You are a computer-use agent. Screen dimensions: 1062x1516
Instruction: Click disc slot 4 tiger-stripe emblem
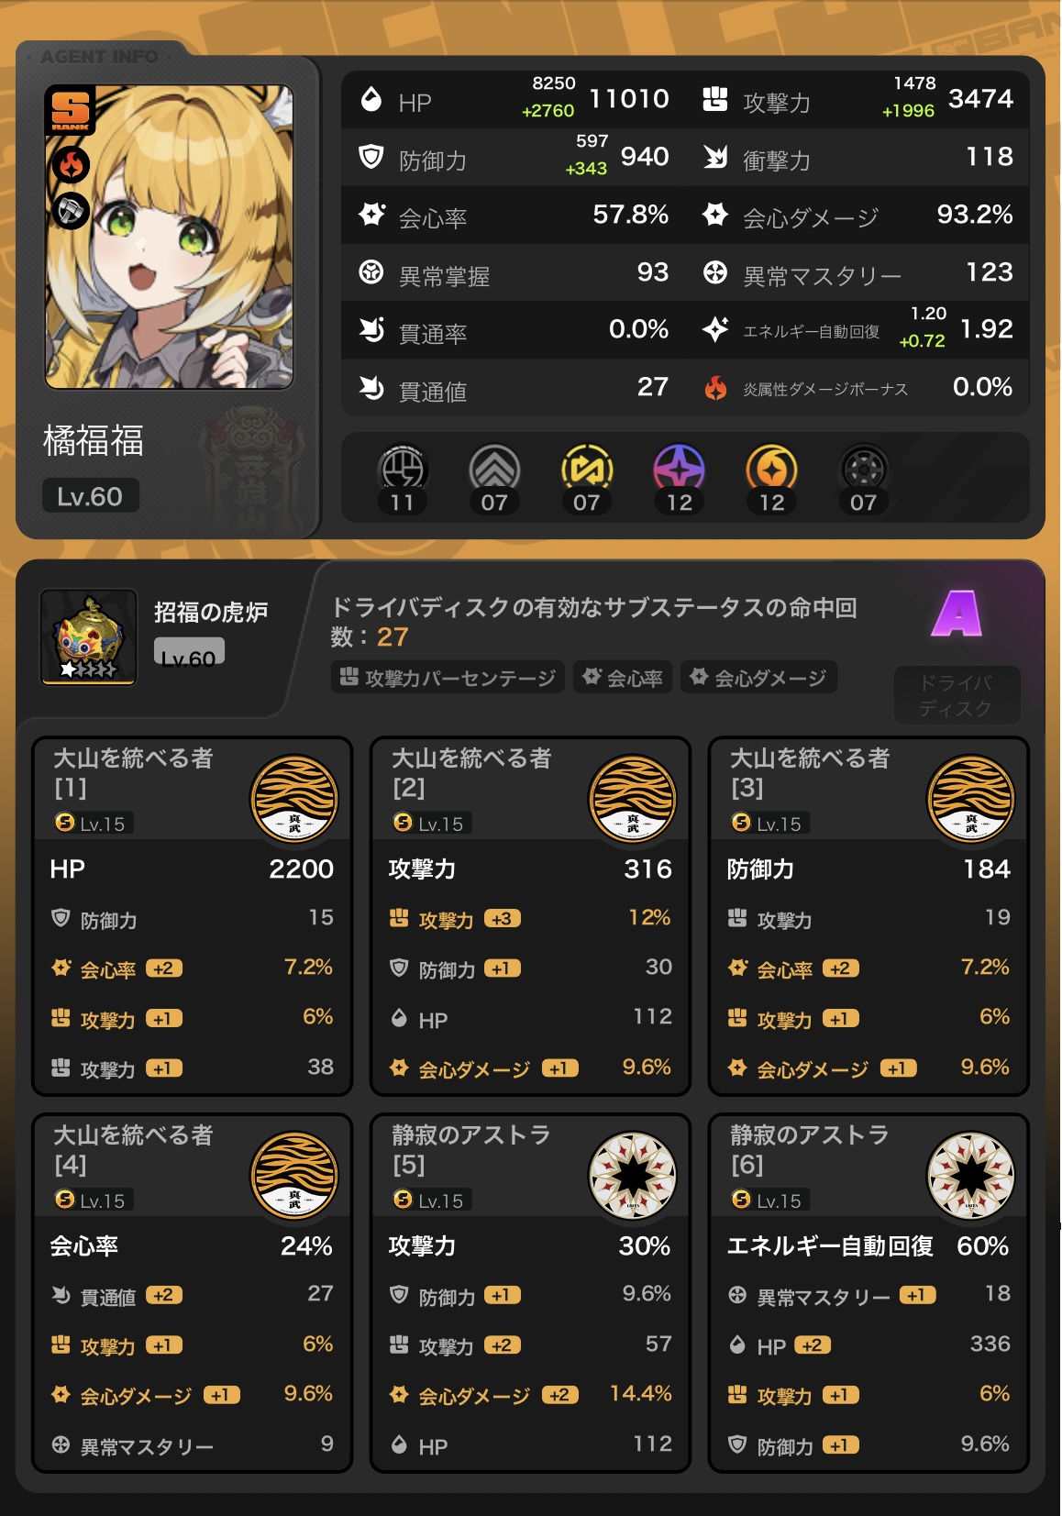[x=294, y=1176]
